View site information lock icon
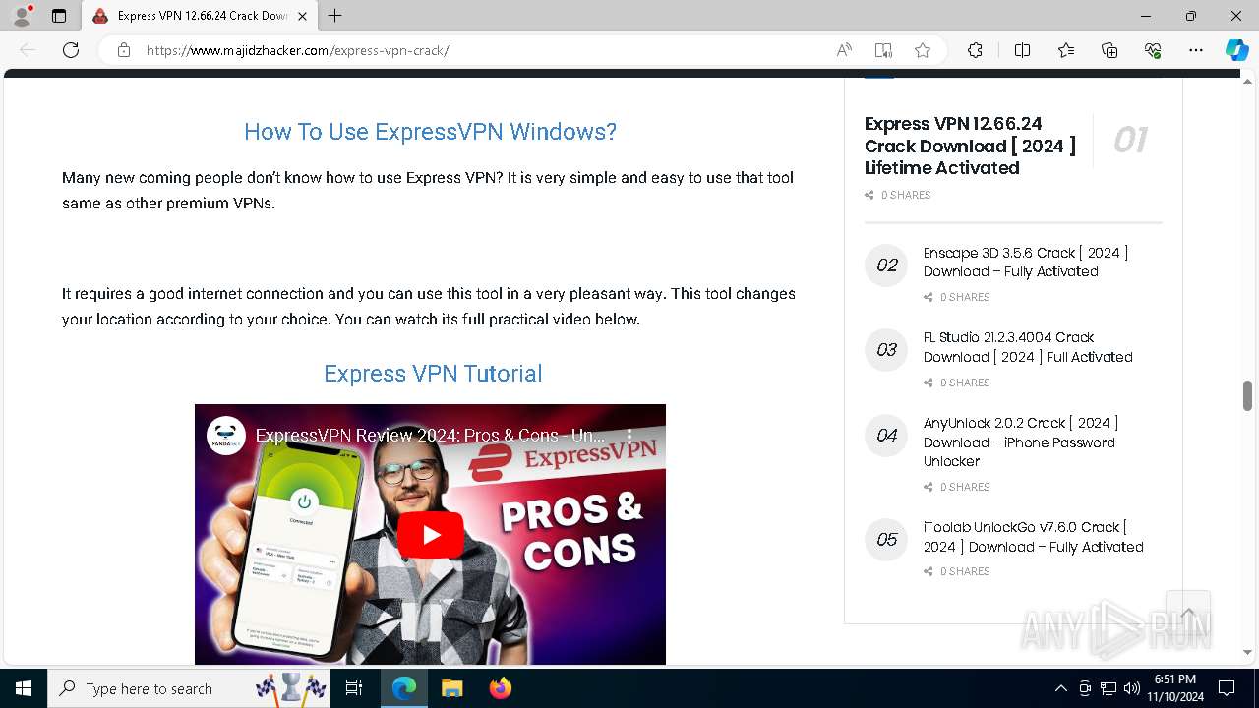1259x708 pixels. pos(124,50)
